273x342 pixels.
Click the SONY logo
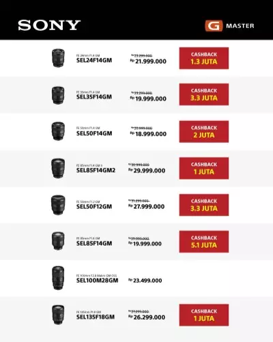click(49, 25)
